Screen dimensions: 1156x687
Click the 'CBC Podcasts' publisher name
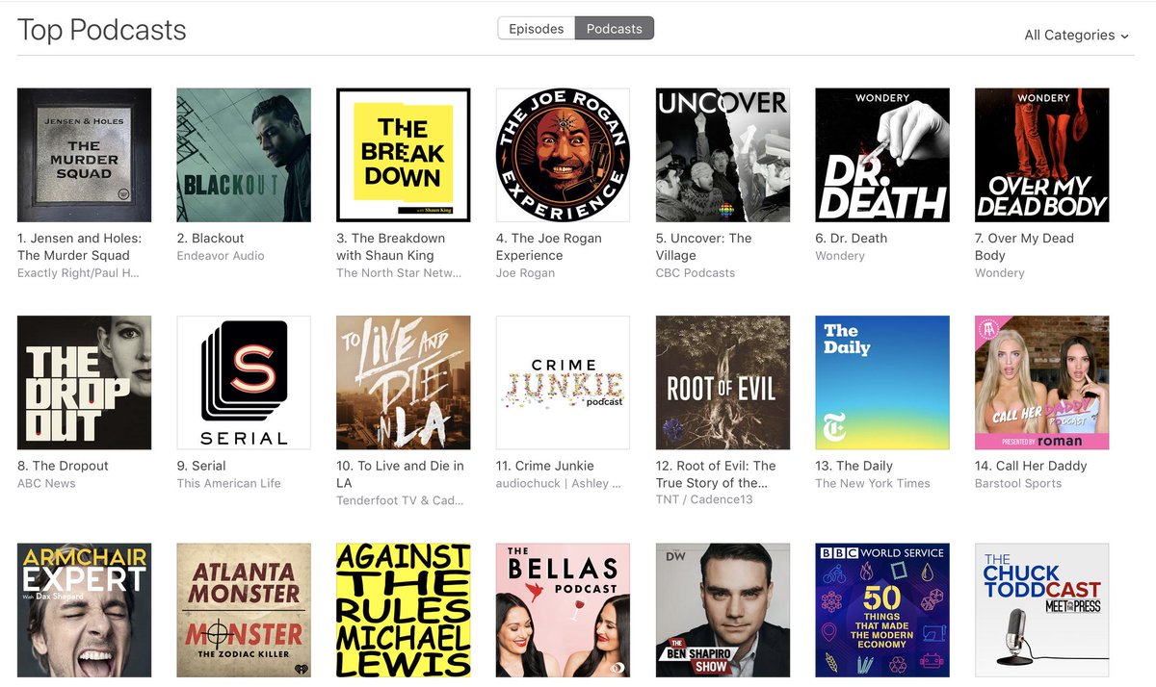[x=696, y=273]
